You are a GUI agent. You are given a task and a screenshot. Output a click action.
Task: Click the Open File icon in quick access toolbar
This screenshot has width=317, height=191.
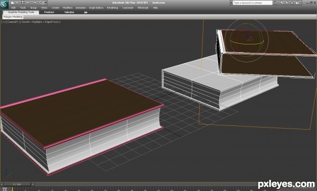pos(18,3)
